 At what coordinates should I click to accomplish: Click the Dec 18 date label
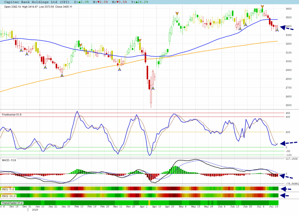pos(14,207)
